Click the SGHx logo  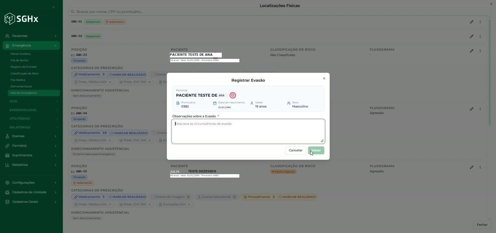tap(21, 19)
